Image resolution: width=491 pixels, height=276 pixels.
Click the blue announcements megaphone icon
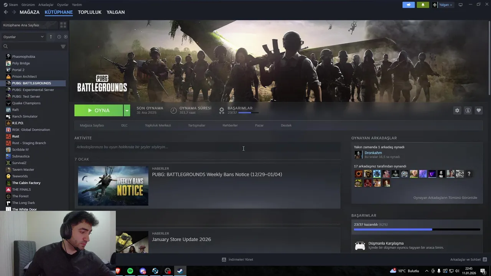point(409,5)
